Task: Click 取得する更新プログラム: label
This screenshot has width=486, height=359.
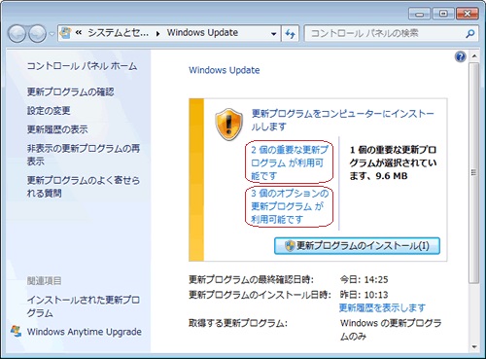Action: click(238, 323)
